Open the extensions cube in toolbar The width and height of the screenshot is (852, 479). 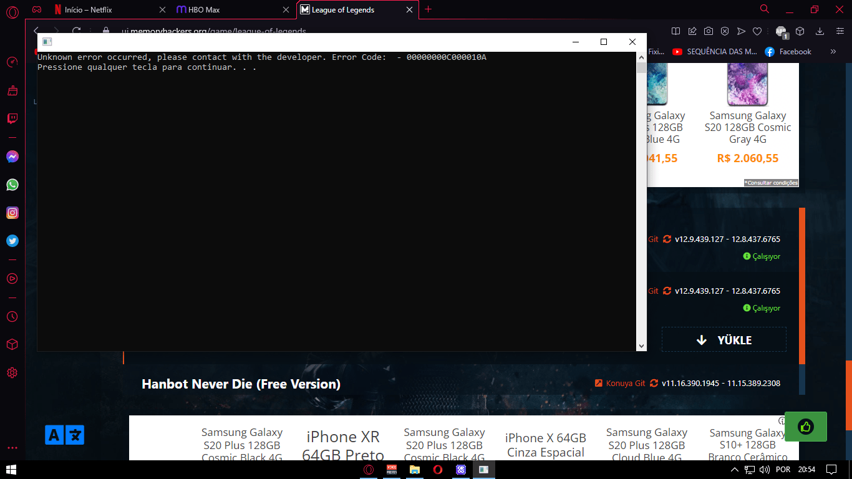pyautogui.click(x=800, y=31)
